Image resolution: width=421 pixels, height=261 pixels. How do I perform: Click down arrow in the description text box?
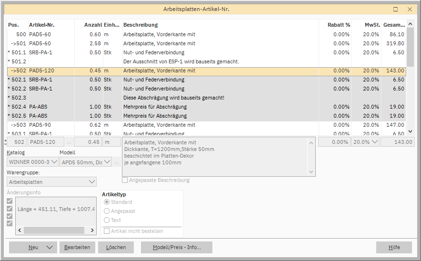[x=311, y=172]
